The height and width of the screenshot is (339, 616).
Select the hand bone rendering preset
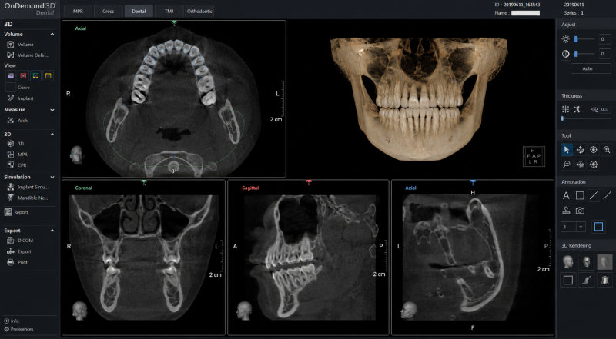(586, 280)
